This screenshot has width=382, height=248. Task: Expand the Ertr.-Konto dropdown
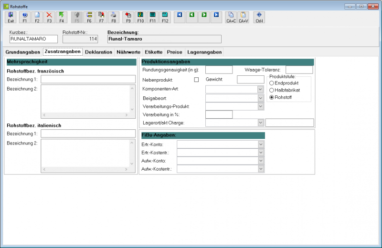tap(261, 145)
